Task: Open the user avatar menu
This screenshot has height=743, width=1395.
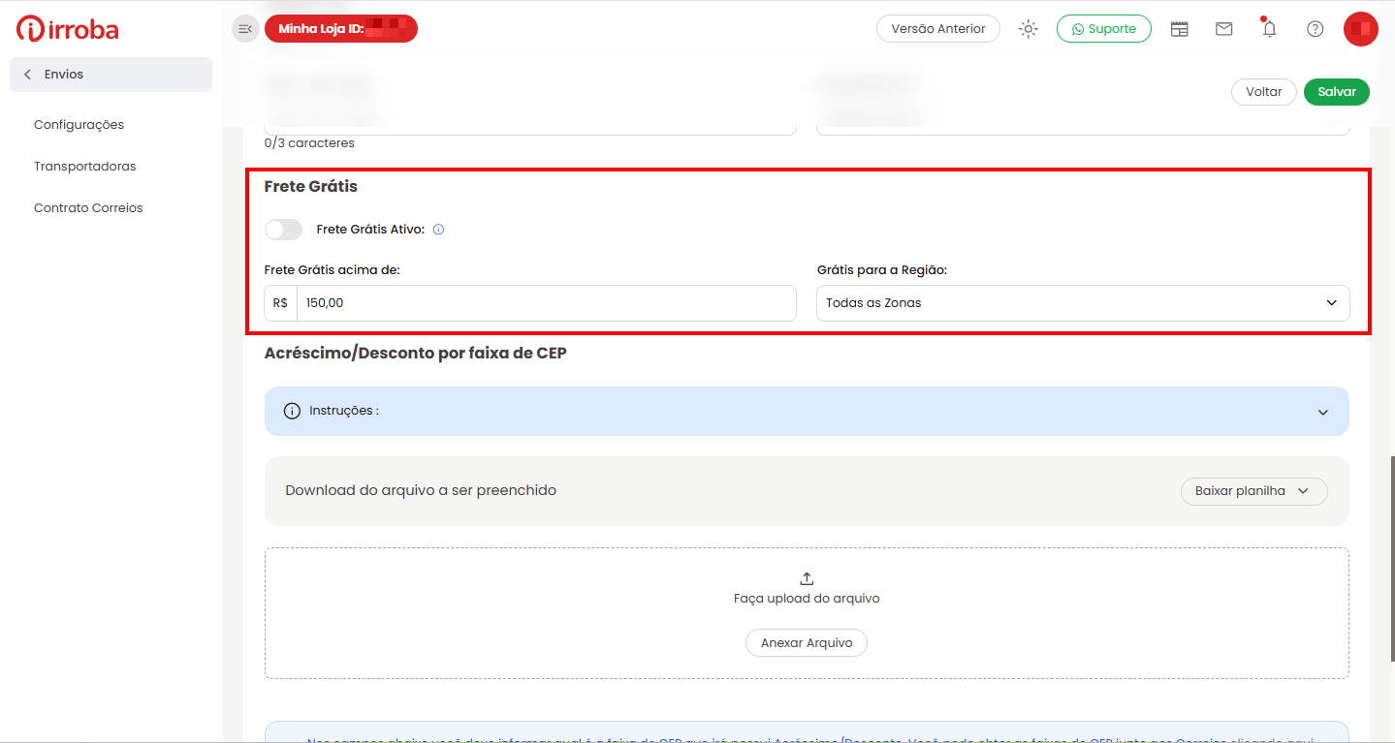Action: click(1360, 29)
